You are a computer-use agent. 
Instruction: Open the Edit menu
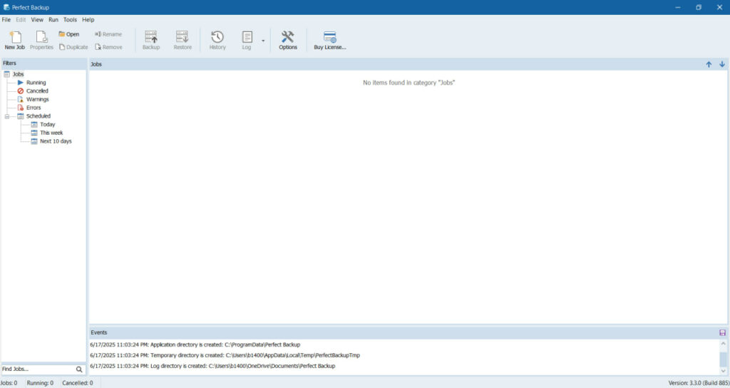[x=21, y=19]
